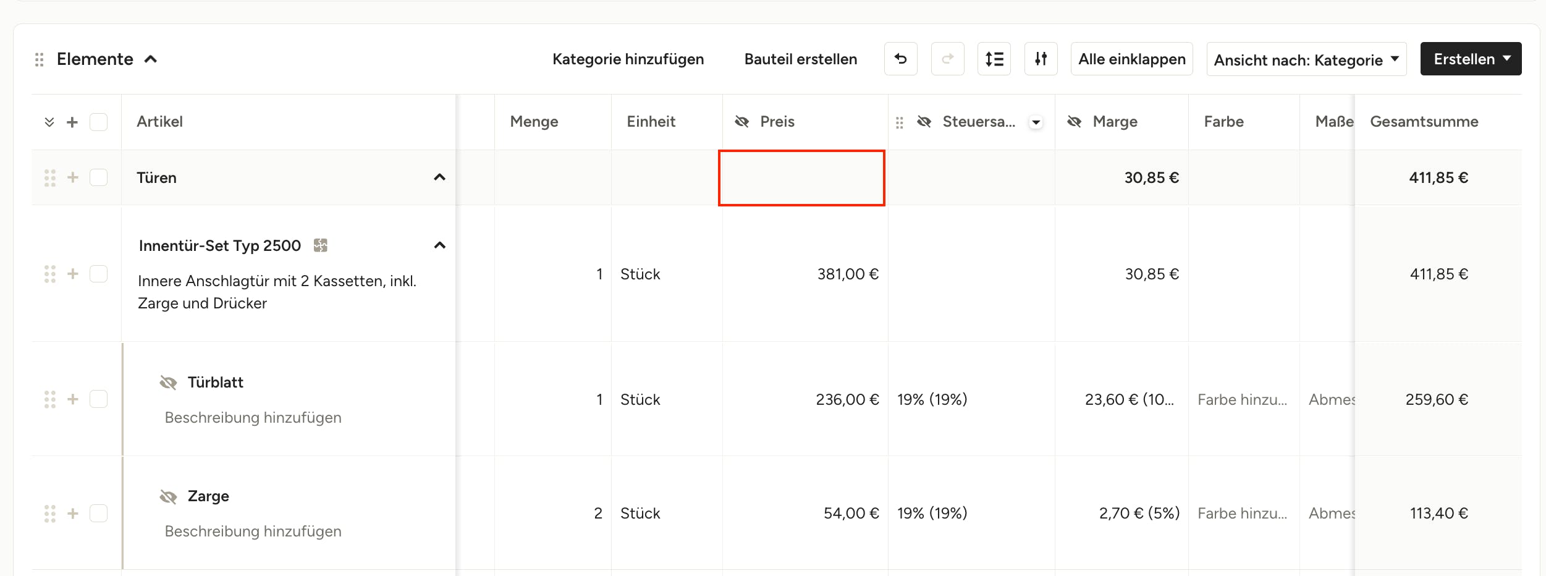Click the undo arrow icon
This screenshot has height=576, width=1546.
click(x=900, y=59)
